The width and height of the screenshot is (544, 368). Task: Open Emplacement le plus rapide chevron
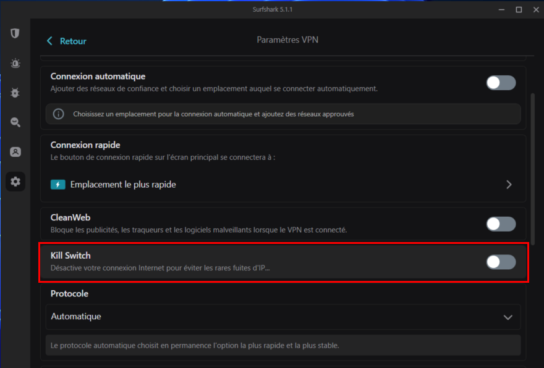point(509,185)
